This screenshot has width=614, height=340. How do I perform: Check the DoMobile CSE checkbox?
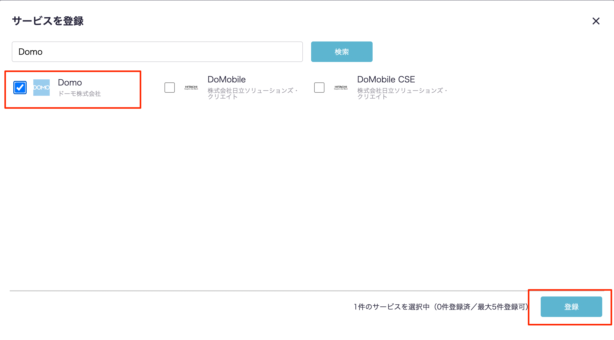(319, 88)
